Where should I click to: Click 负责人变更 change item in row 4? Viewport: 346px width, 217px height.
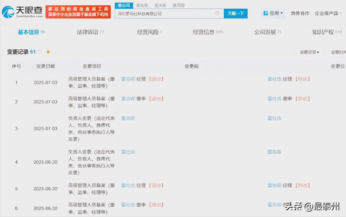(91, 162)
